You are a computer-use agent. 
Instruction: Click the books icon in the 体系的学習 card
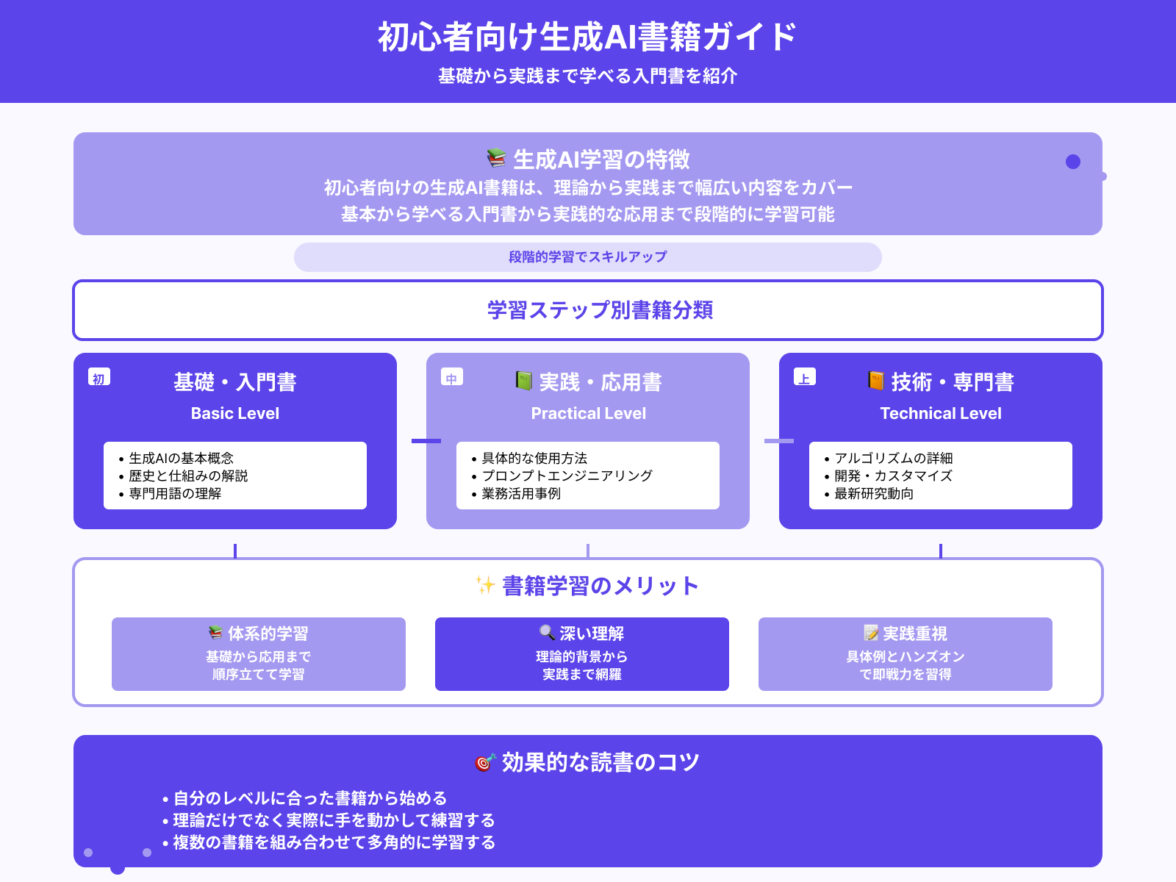click(215, 633)
